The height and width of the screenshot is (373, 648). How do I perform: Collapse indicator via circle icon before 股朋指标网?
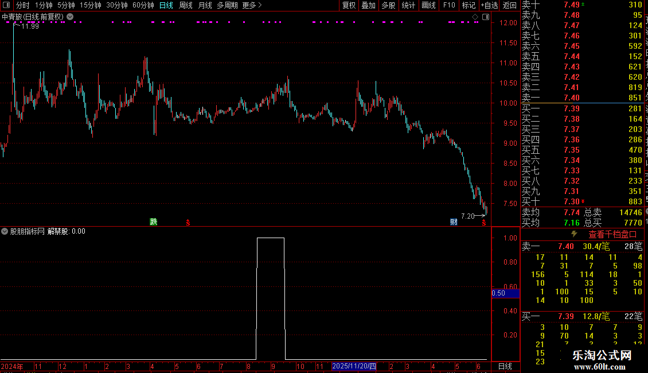pyautogui.click(x=5, y=231)
